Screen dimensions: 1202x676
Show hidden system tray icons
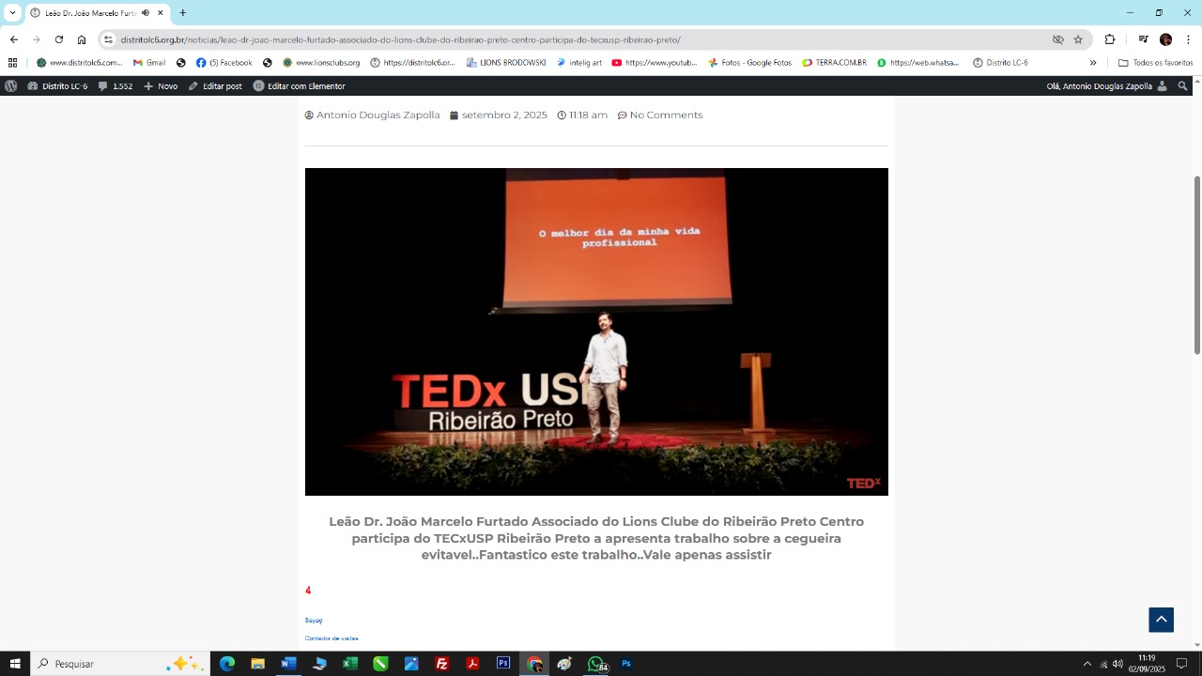tap(1087, 664)
